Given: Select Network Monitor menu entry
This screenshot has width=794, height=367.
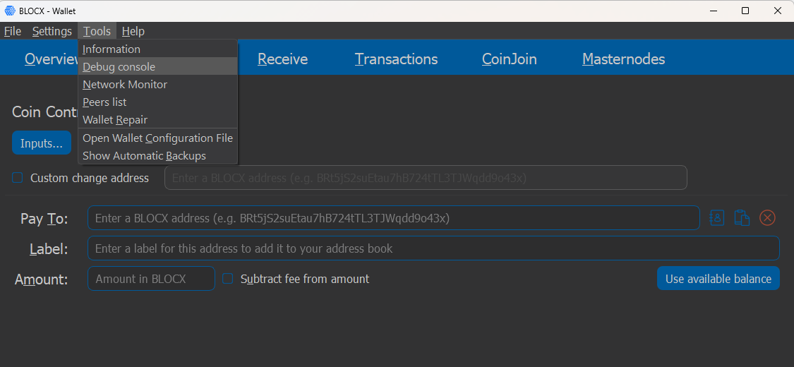Looking at the screenshot, I should point(157,85).
